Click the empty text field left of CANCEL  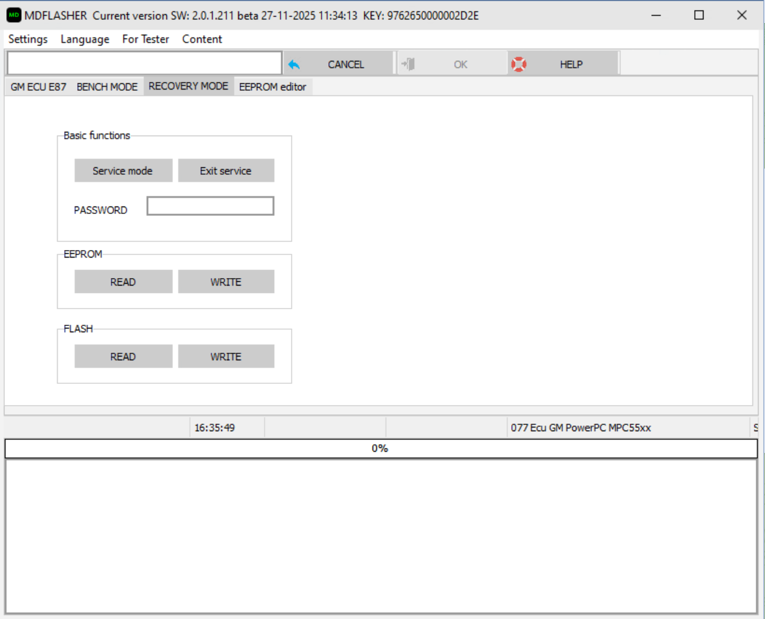(144, 63)
